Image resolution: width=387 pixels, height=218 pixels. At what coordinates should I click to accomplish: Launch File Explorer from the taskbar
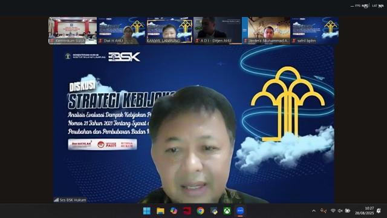tap(160, 211)
